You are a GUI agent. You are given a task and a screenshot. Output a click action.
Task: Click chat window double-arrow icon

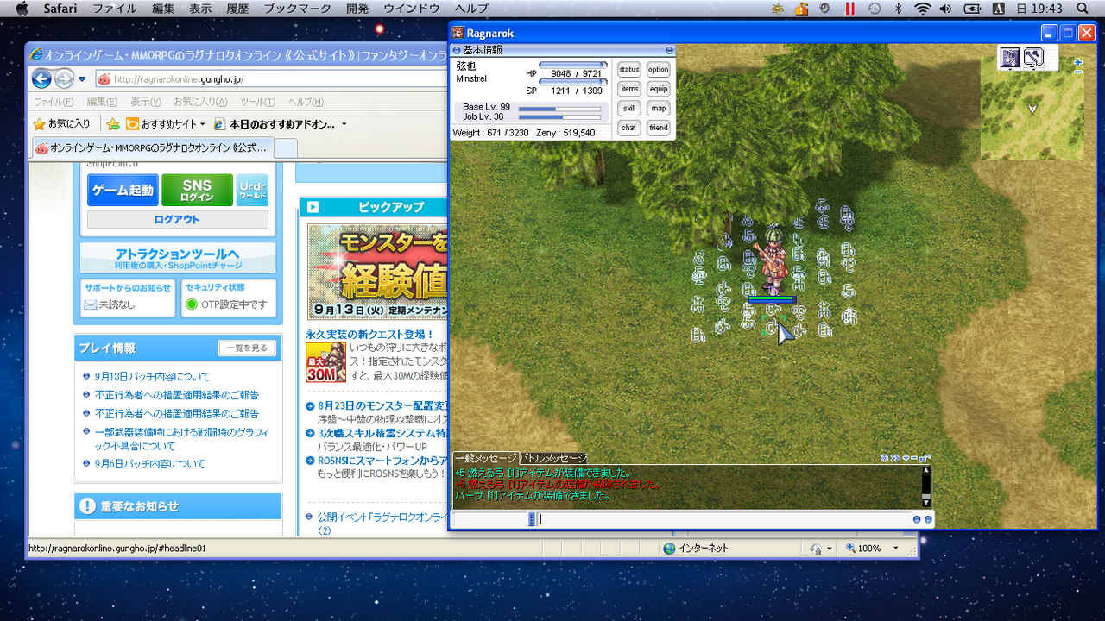pos(895,458)
